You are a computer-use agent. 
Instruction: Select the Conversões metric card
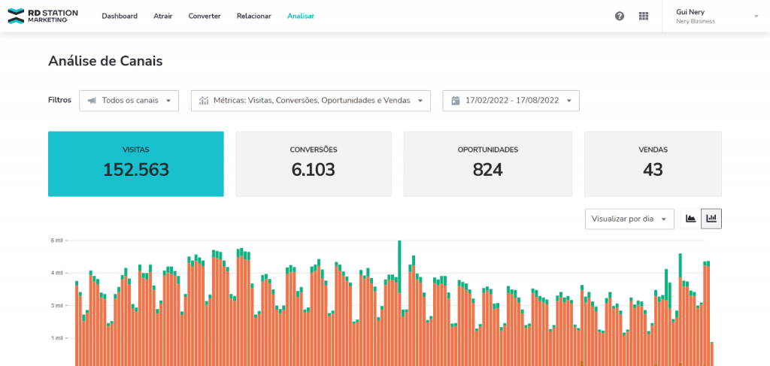(314, 164)
